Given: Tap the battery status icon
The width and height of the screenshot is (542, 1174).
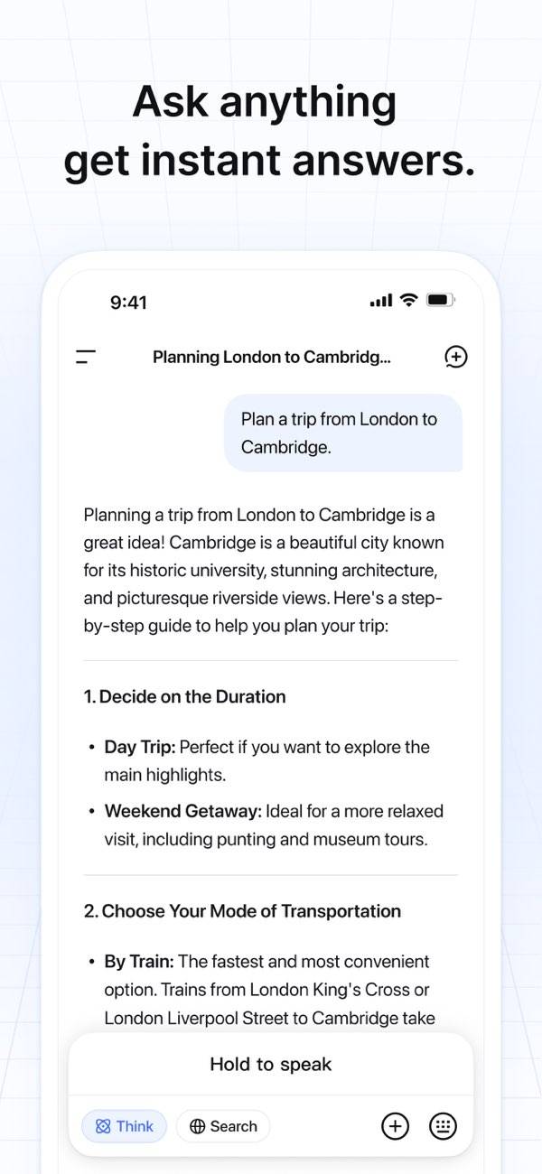Looking at the screenshot, I should coord(441,300).
